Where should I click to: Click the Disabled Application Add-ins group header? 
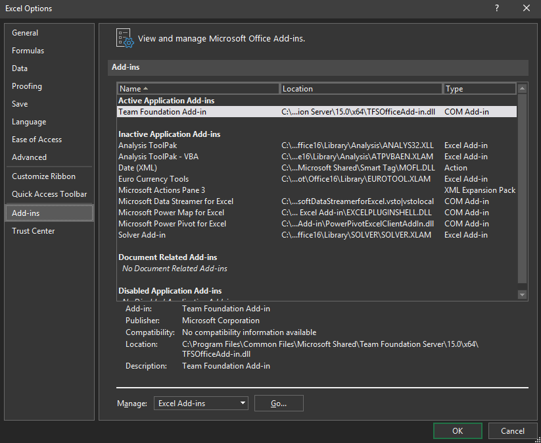170,290
